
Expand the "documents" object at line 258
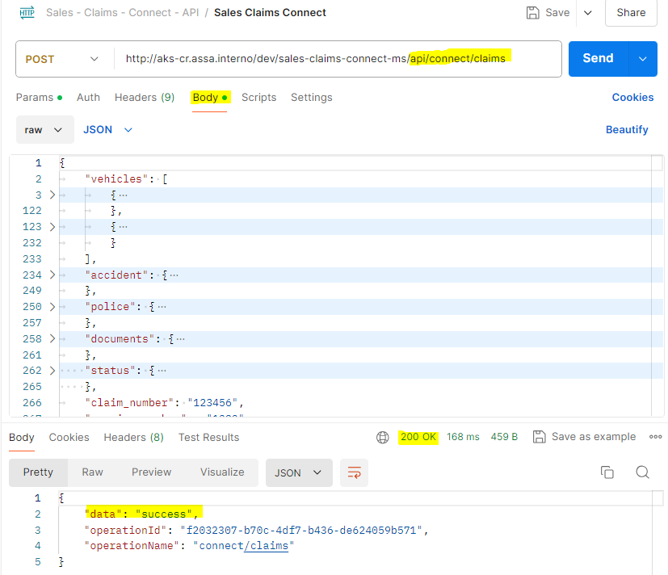point(53,338)
